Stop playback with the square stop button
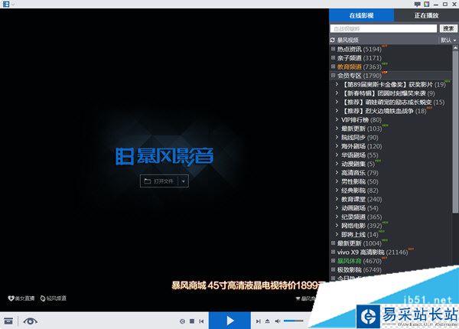The image size is (459, 329). pos(192,321)
